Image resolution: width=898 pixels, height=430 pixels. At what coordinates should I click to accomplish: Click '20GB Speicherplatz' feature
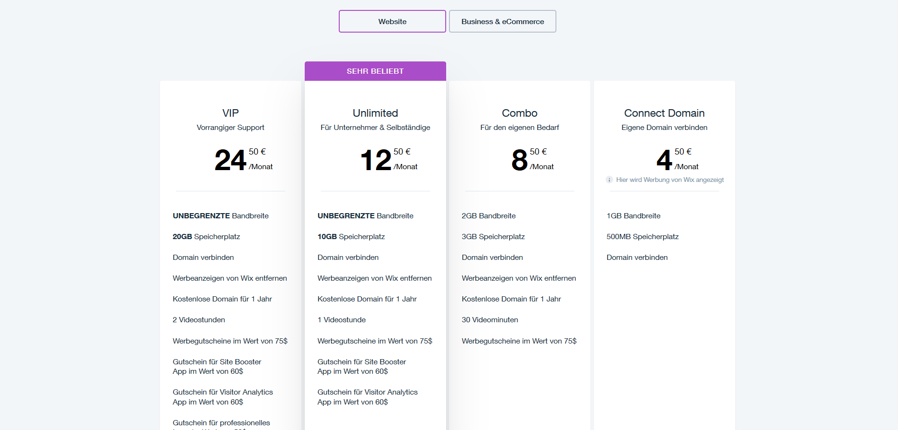206,236
